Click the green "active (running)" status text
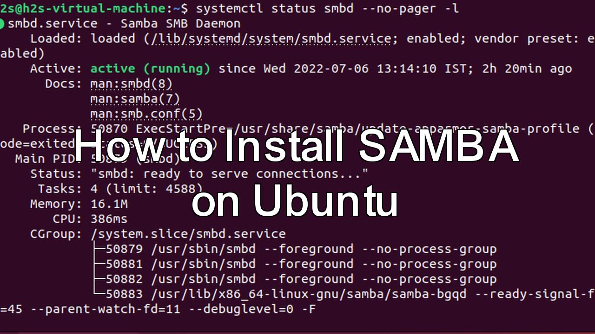The height and width of the screenshot is (334, 595). [150, 69]
